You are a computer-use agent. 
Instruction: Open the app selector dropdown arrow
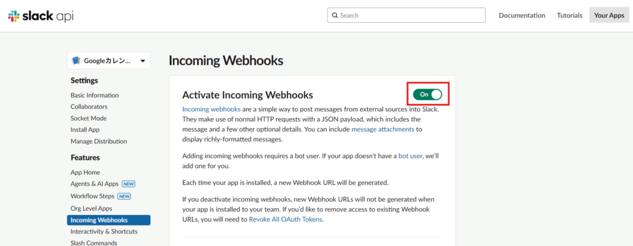[x=143, y=61]
